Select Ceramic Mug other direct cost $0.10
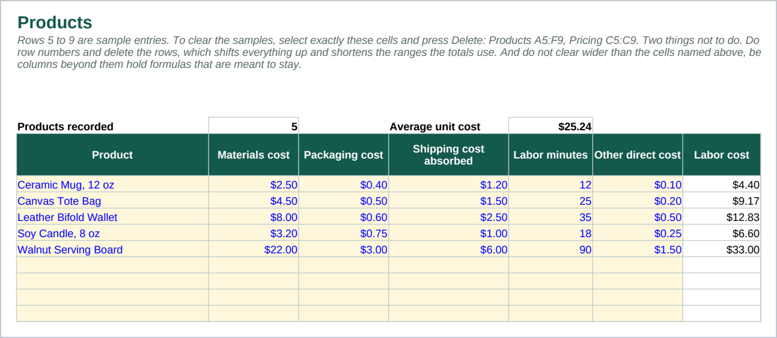 coord(638,184)
